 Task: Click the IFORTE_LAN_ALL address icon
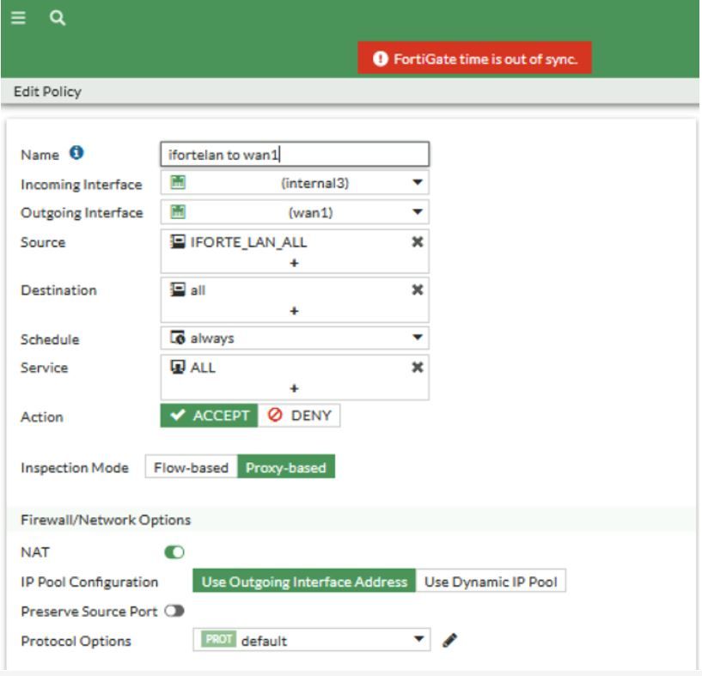click(x=178, y=241)
